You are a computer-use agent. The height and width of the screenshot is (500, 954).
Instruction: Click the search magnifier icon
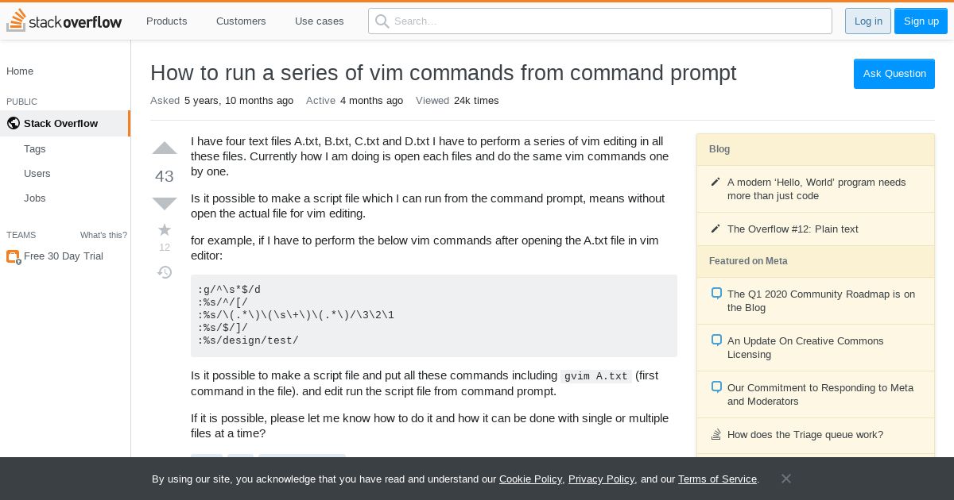coord(382,21)
